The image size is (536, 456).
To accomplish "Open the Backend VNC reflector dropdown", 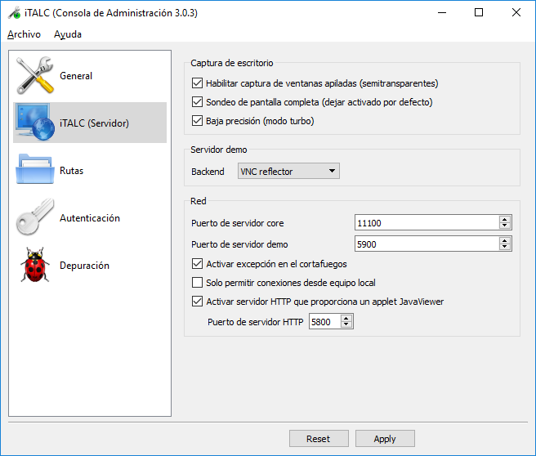I will [288, 171].
